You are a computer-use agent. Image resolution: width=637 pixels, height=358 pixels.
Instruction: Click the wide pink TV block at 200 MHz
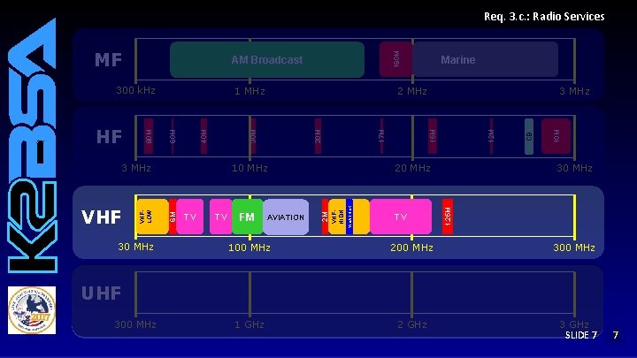click(x=401, y=217)
